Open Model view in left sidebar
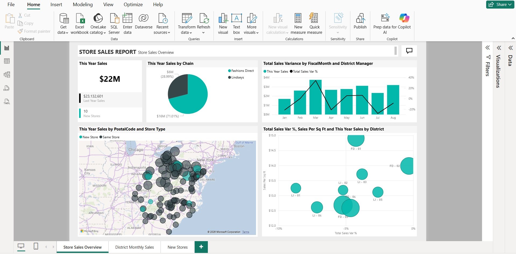 7,74
